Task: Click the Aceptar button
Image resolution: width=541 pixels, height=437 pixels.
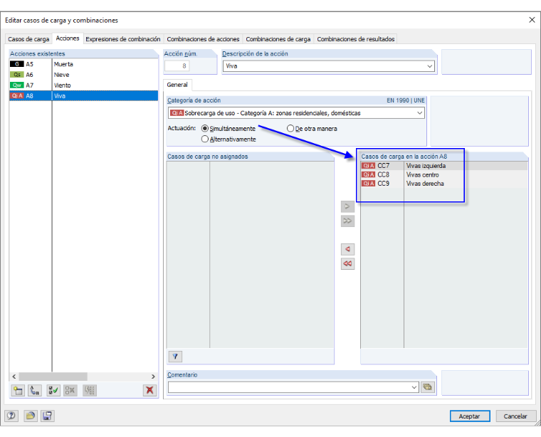Action: [470, 416]
